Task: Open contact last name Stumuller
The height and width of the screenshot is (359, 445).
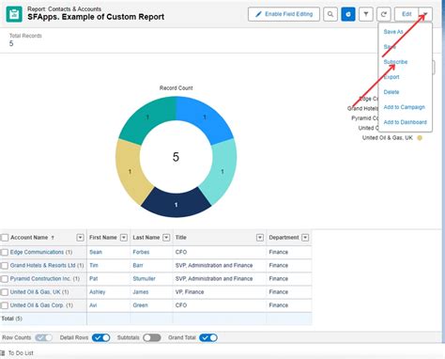Action: tap(144, 278)
